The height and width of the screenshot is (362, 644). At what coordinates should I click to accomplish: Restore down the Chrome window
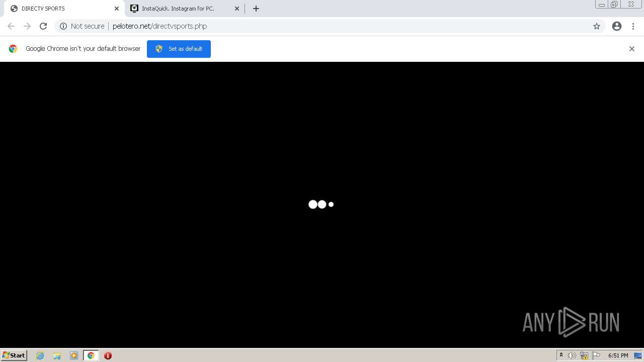(614, 5)
